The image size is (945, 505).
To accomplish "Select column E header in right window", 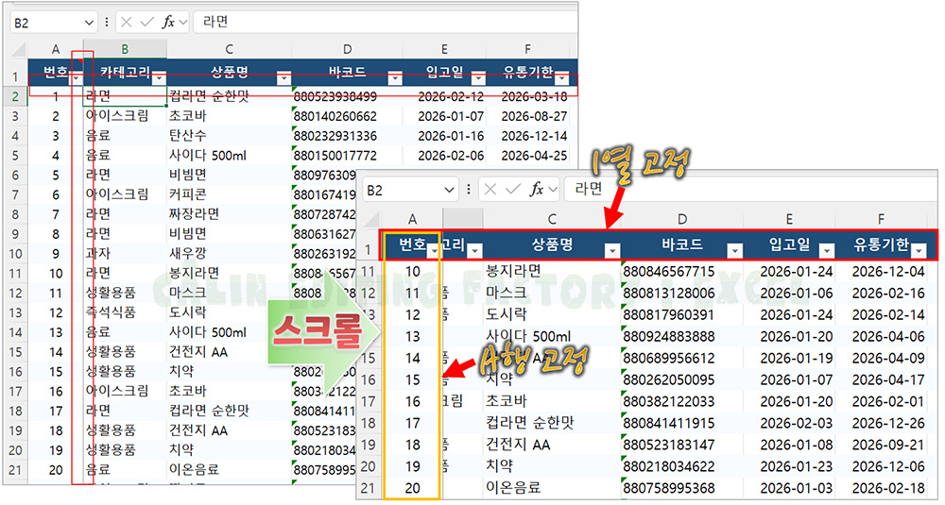I will click(789, 219).
